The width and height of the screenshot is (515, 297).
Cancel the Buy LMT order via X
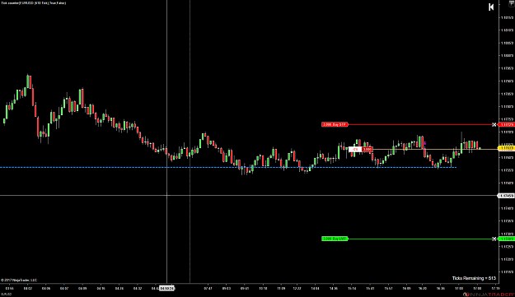pyautogui.click(x=494, y=239)
